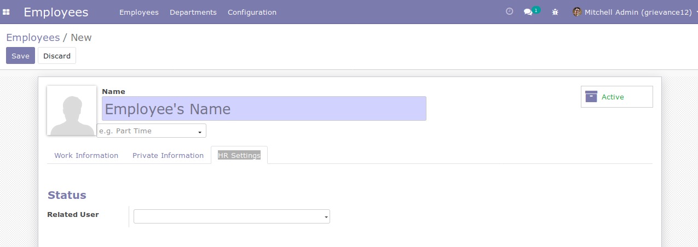This screenshot has width=698, height=247.
Task: Switch to the Private Information tab
Action: (168, 155)
